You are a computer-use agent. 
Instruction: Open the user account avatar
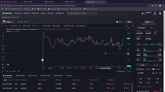(x=160, y=13)
